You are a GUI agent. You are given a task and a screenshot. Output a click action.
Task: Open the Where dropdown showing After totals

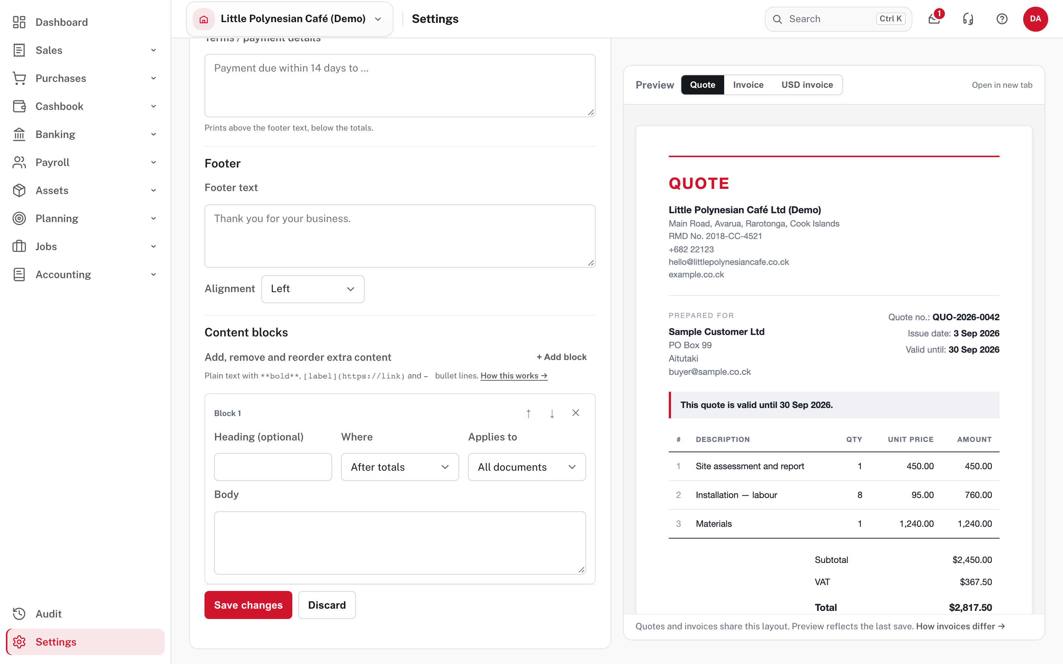[400, 467]
